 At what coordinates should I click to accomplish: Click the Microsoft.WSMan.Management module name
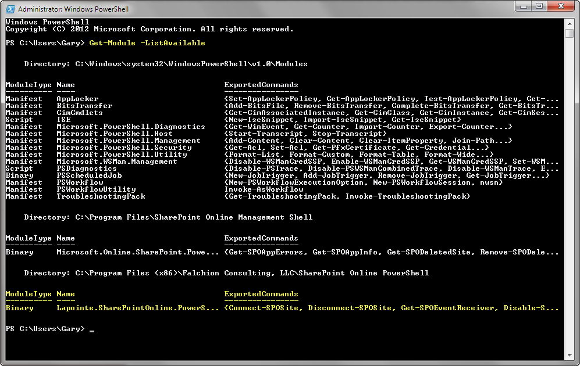(x=117, y=162)
